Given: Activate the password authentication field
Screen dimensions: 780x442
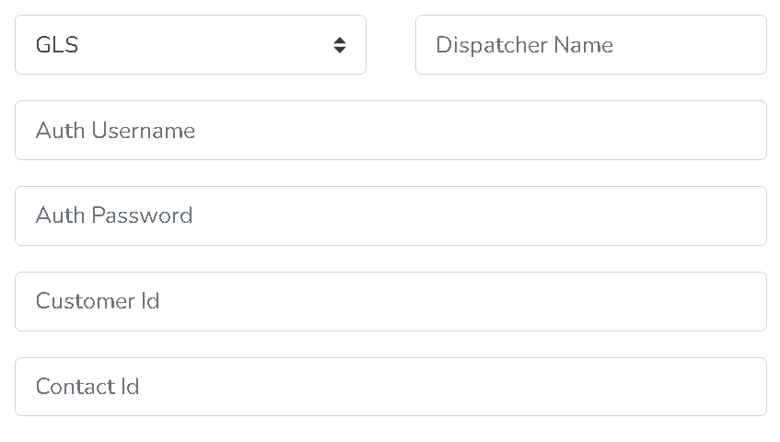Looking at the screenshot, I should (x=390, y=215).
